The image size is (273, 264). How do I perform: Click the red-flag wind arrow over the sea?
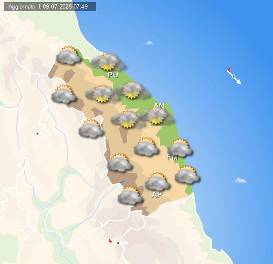234,76
